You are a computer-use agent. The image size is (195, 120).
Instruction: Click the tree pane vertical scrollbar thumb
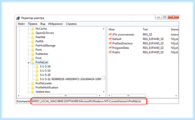click(103, 78)
